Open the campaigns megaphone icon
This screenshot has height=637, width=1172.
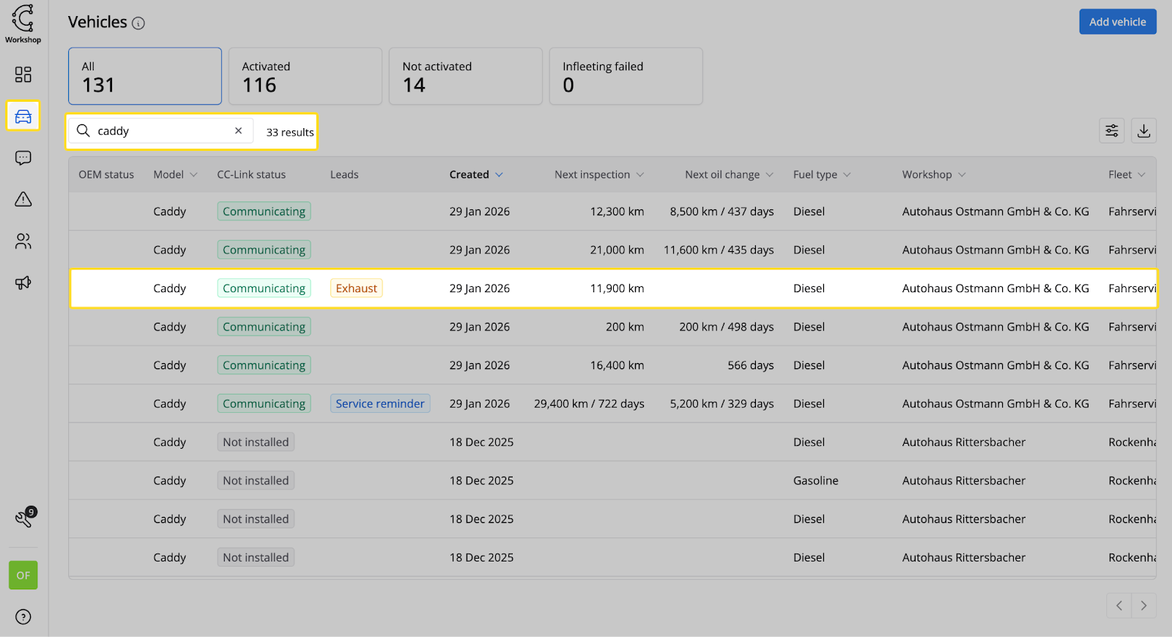pyautogui.click(x=23, y=283)
